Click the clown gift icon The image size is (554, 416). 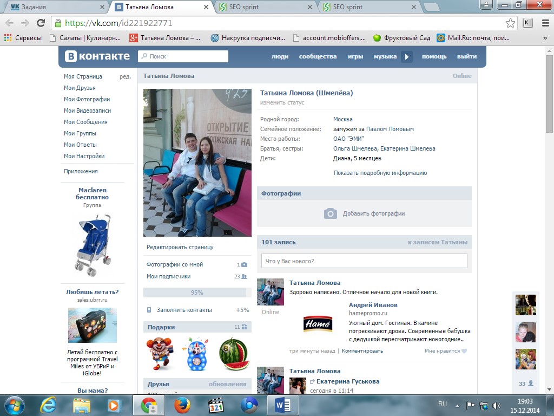click(x=160, y=353)
